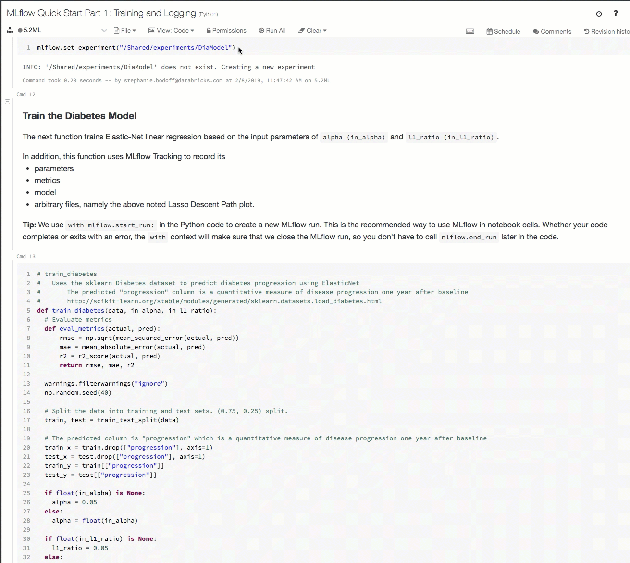Click the warnings.filterwarnings code line
Viewport: 630px width, 563px height.
coord(106,384)
